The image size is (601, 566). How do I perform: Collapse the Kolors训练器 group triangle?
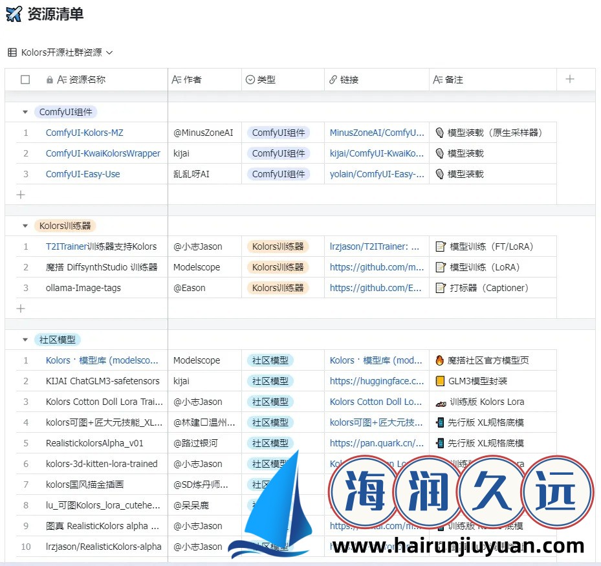pos(25,226)
